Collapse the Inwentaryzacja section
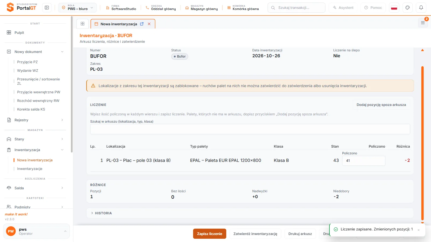Image resolution: width=431 pixels, height=242 pixels. (35, 150)
